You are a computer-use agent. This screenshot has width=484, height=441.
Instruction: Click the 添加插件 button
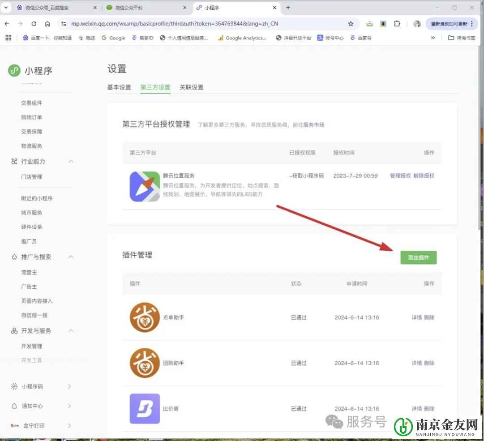[418, 257]
